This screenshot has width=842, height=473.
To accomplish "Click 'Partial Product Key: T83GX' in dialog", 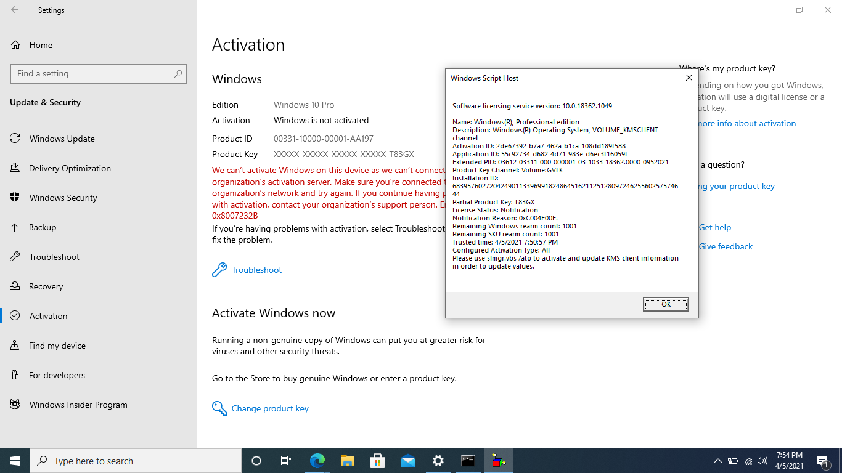I will click(x=494, y=202).
